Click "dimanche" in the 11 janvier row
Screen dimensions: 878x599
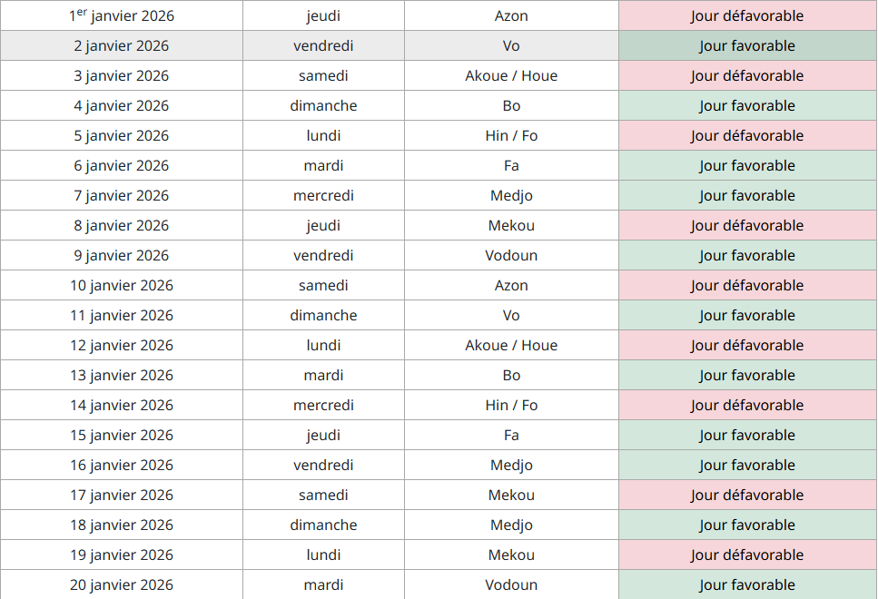coord(323,316)
